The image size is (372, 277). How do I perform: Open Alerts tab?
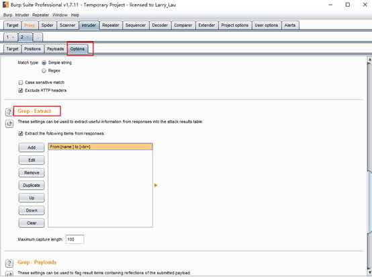point(290,25)
